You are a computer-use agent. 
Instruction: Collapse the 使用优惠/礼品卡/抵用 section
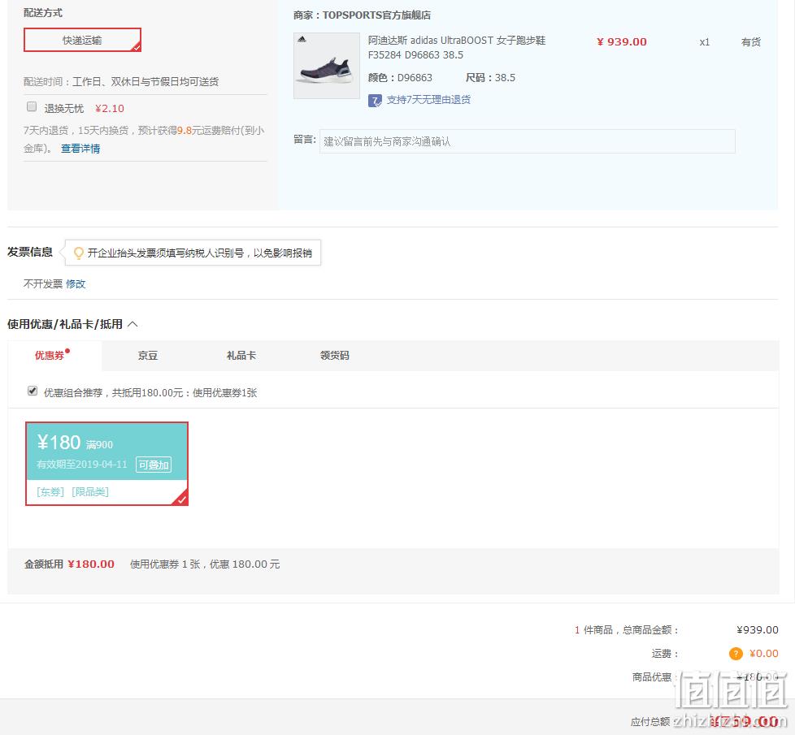[x=132, y=324]
